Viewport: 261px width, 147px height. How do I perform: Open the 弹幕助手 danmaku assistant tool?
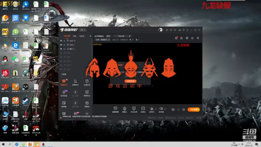[x=64, y=82]
